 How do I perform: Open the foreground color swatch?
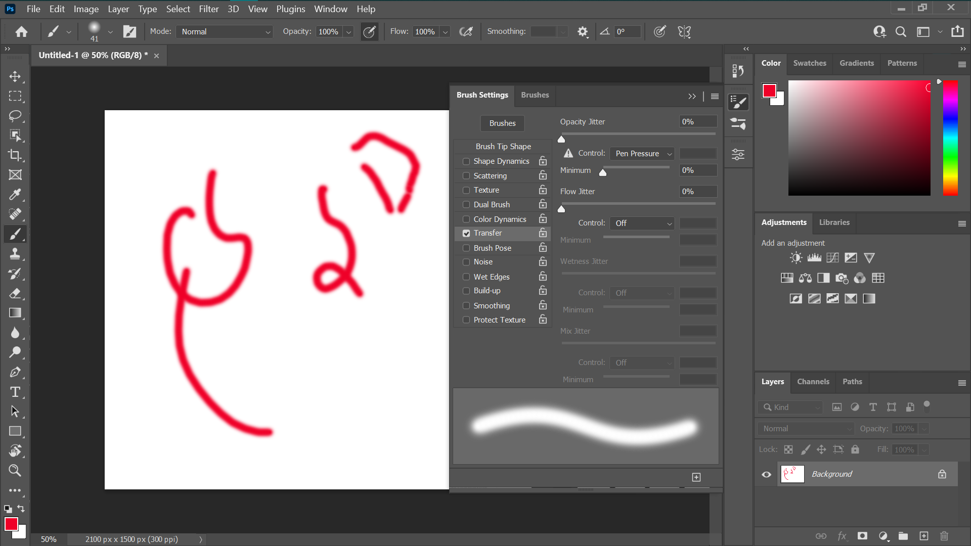coord(12,524)
